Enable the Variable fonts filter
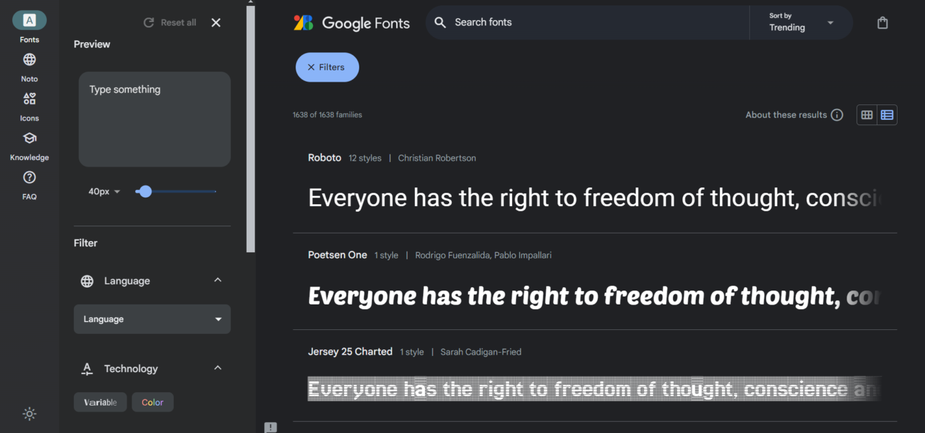Screen dimensions: 925x433 point(100,402)
